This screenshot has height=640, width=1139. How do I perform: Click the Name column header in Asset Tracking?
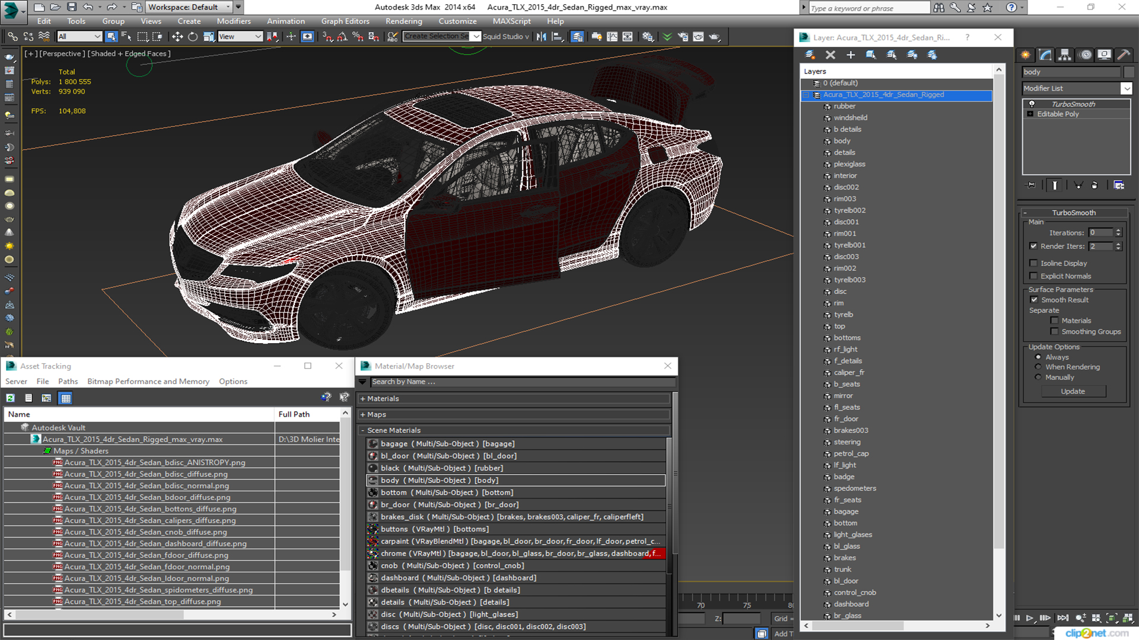[x=139, y=414]
